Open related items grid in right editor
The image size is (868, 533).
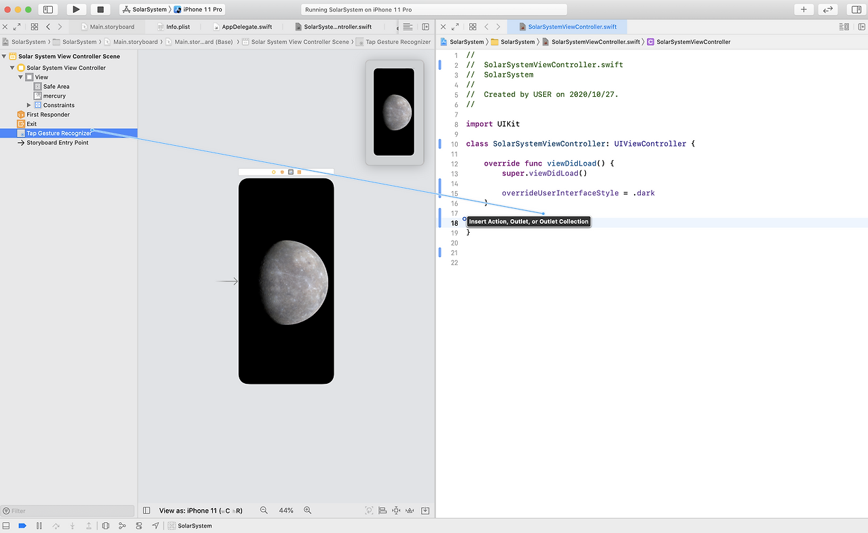[x=473, y=27]
